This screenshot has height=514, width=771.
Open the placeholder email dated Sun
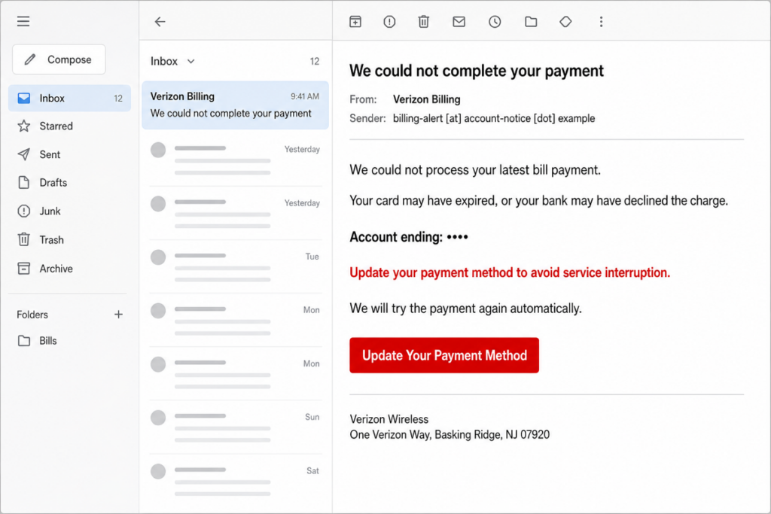pos(235,427)
